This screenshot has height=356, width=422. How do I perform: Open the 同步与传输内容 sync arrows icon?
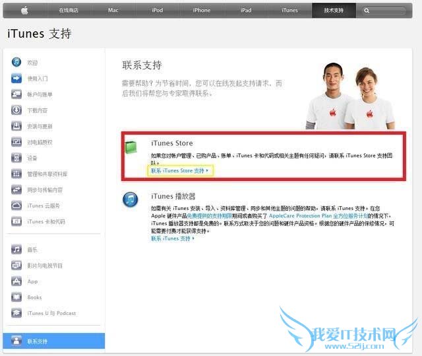16,190
